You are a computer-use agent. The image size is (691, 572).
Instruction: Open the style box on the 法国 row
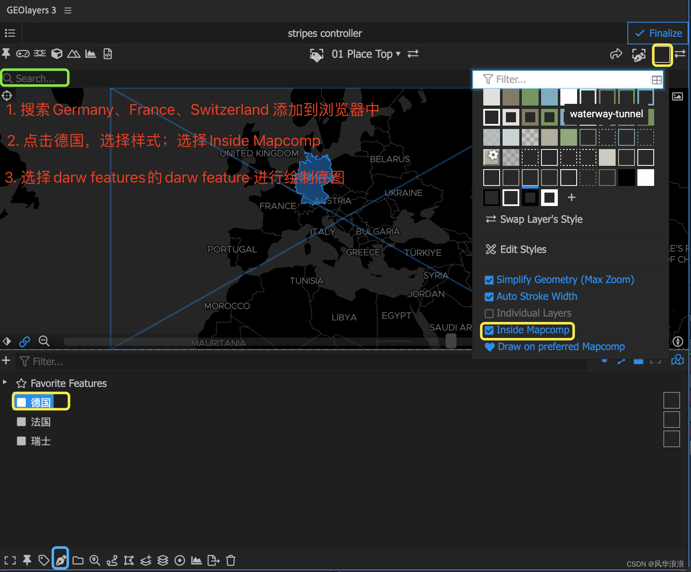click(x=671, y=420)
